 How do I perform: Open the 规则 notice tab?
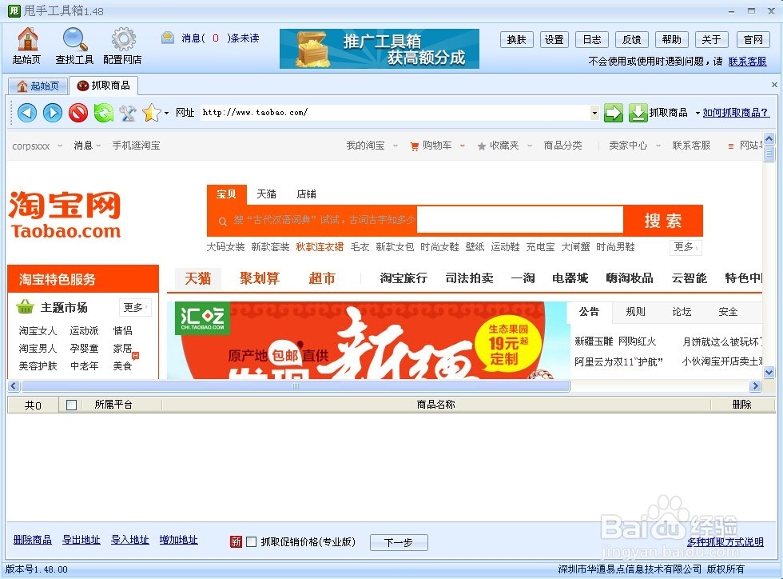coord(635,312)
